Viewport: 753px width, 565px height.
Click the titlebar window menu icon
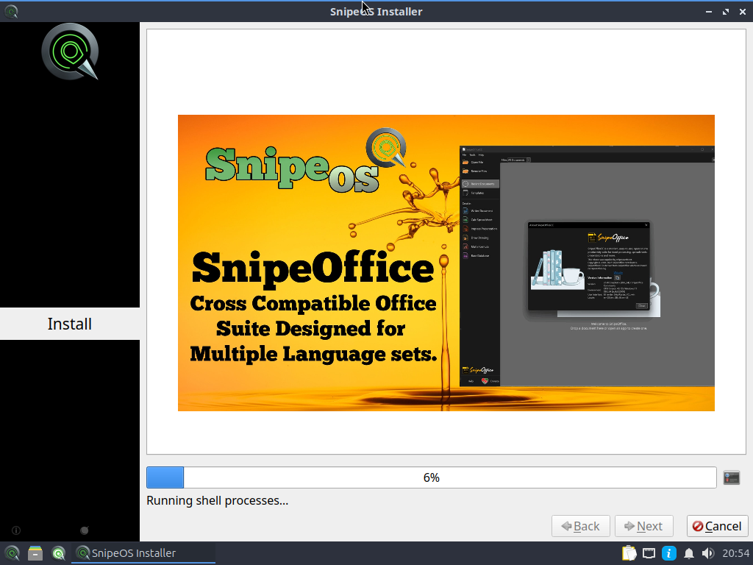tap(11, 11)
